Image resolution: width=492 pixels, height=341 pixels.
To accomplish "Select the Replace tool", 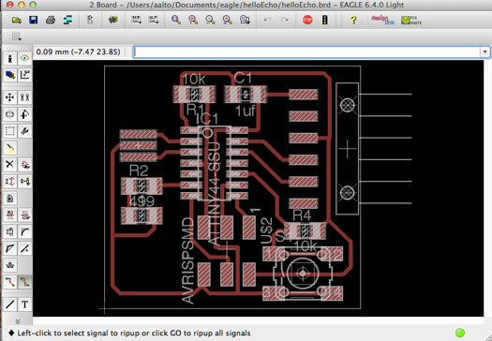I will pyautogui.click(x=24, y=182).
